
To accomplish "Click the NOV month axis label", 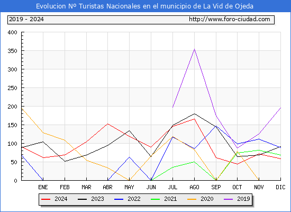I will (x=259, y=187).
